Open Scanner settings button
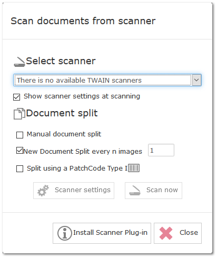The image size is (217, 258). click(74, 191)
